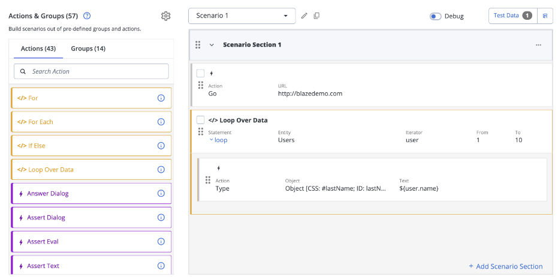The height and width of the screenshot is (277, 558).
Task: Show info for Assert Text action
Action: pos(161,266)
